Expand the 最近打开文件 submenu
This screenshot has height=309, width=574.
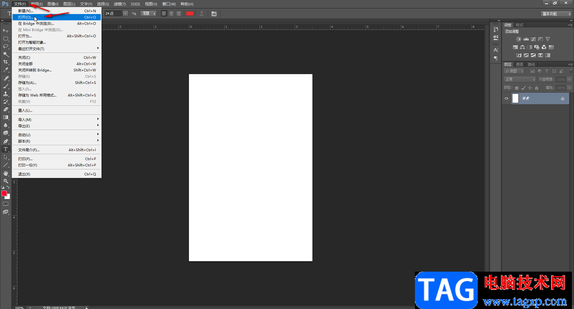(x=57, y=49)
